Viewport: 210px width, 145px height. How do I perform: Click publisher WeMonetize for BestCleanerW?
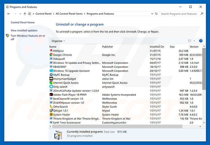[x=110, y=99]
